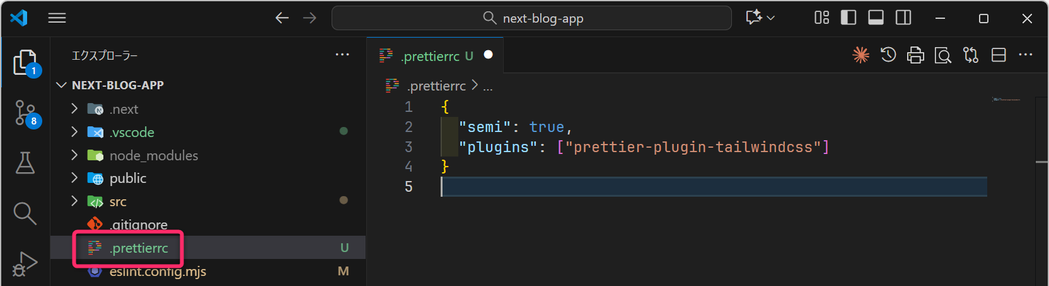Open Source Control view with 8 changes

click(x=25, y=113)
